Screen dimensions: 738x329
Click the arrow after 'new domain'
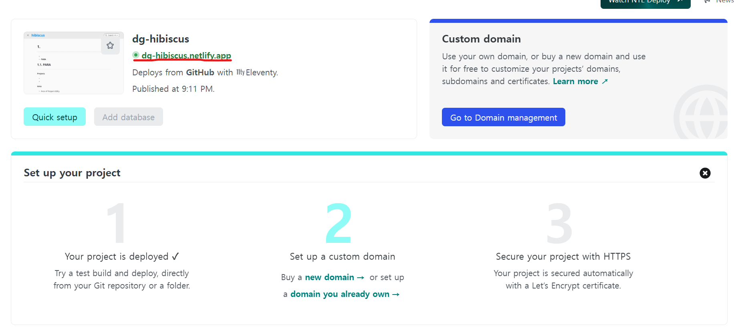(361, 278)
